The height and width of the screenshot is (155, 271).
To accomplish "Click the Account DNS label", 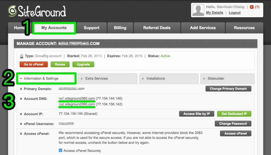I will tap(36, 99).
